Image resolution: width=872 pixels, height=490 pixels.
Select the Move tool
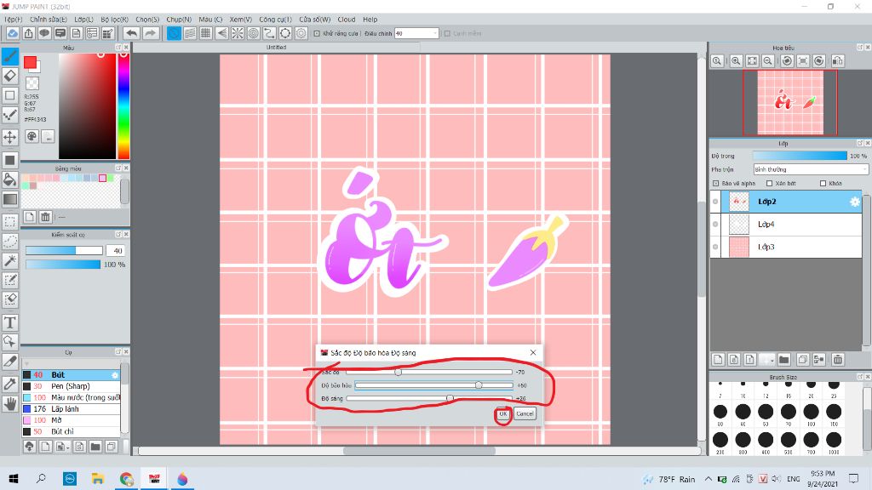click(10, 137)
